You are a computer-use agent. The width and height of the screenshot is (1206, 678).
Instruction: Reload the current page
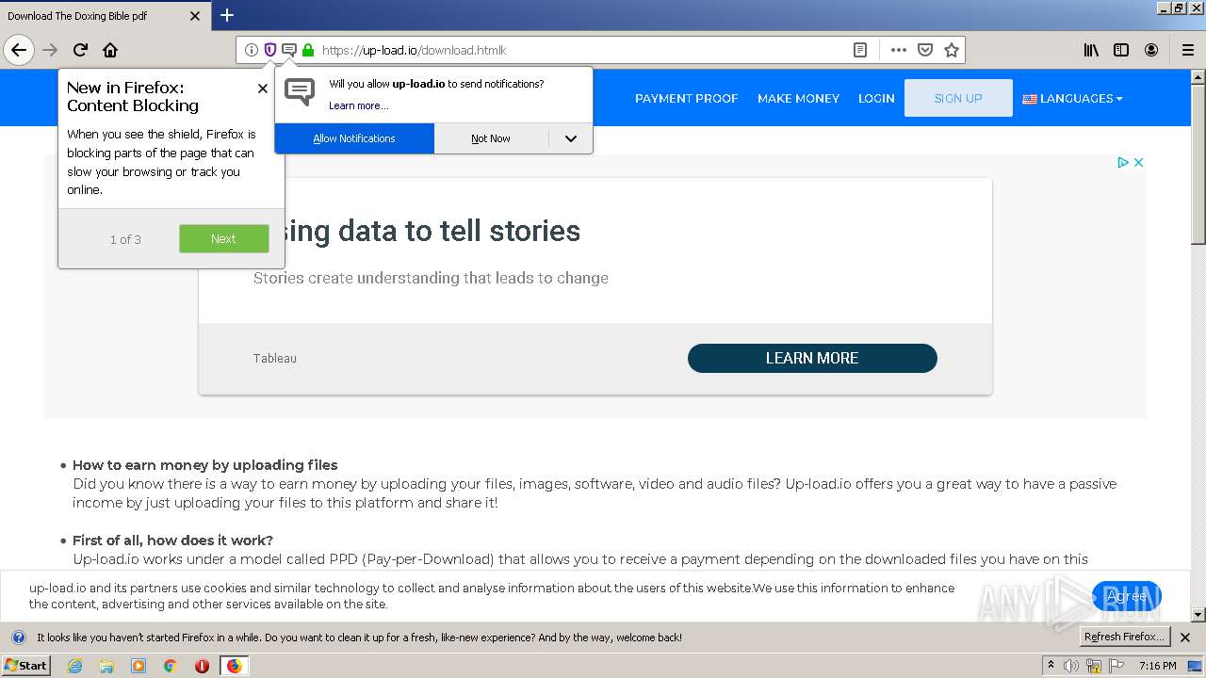coord(80,50)
